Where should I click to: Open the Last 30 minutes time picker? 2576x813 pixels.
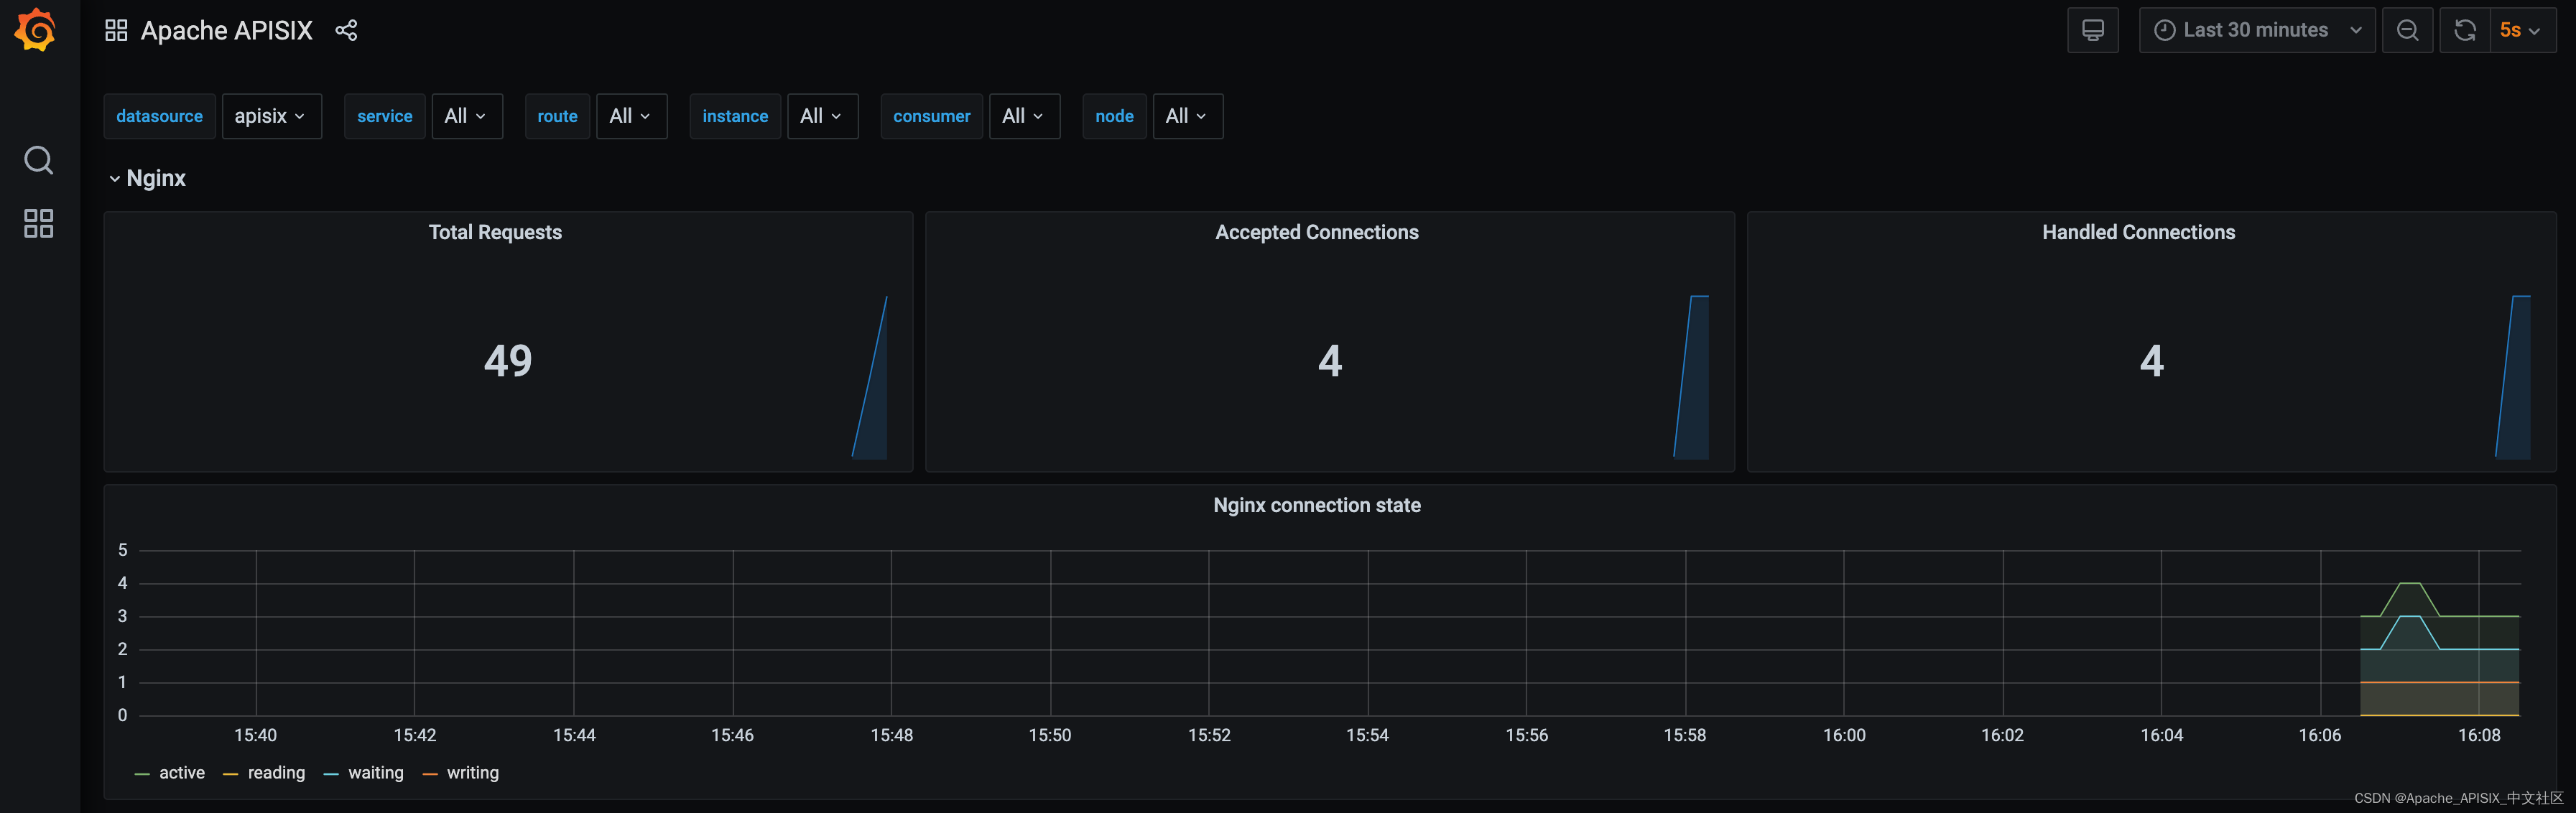[2256, 30]
